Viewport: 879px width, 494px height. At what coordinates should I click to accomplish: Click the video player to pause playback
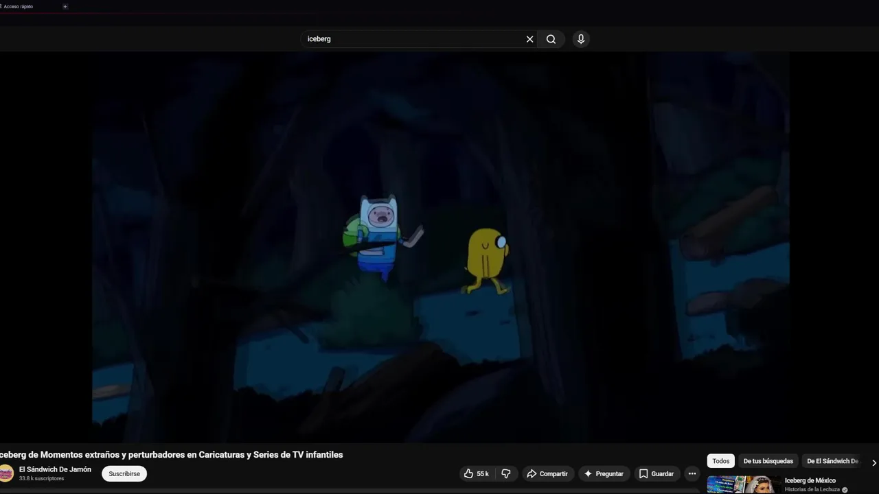(x=440, y=248)
